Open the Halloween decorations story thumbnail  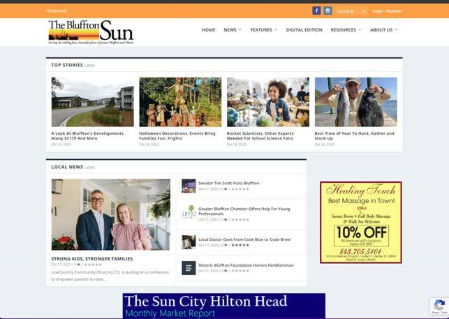[x=180, y=102]
